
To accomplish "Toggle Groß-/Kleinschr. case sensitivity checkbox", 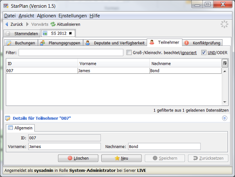I will click(x=129, y=53).
